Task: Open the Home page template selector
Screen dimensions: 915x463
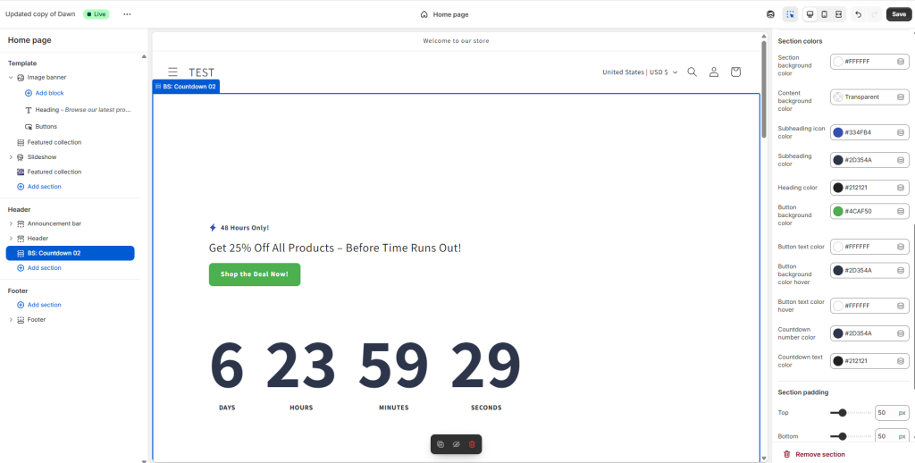Action: (x=444, y=14)
